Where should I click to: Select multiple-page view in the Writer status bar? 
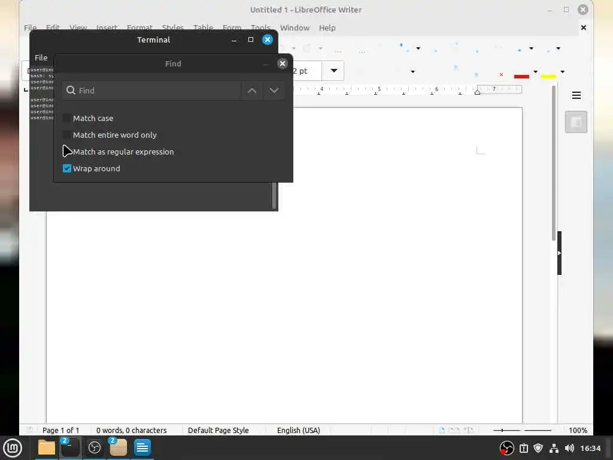coord(454,430)
